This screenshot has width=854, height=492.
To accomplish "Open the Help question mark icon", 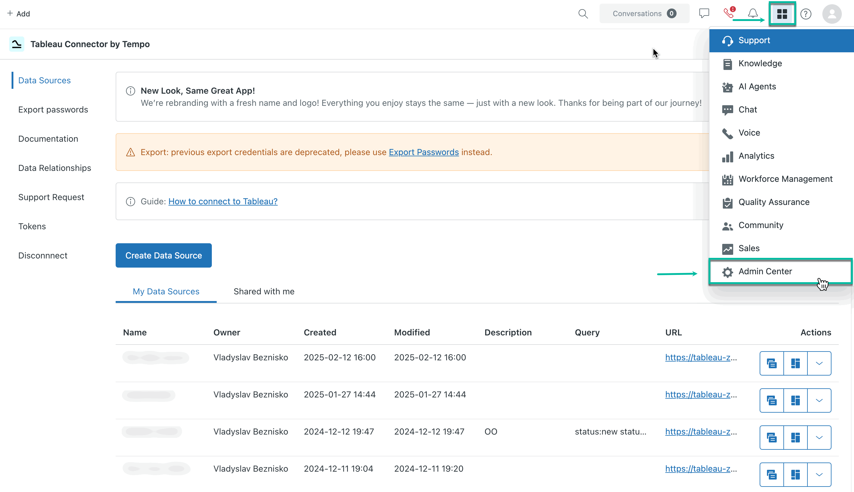I will point(806,14).
